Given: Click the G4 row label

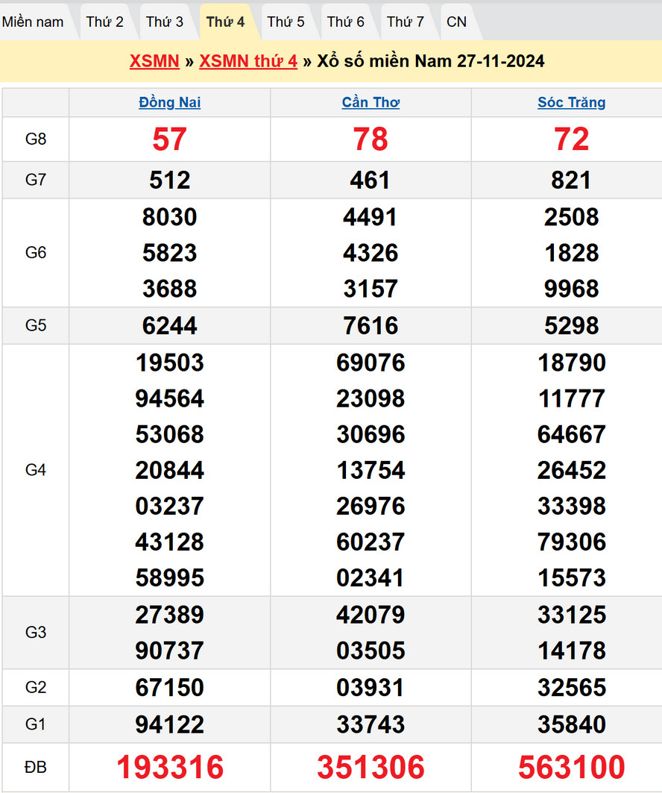Looking at the screenshot, I should pos(36,470).
